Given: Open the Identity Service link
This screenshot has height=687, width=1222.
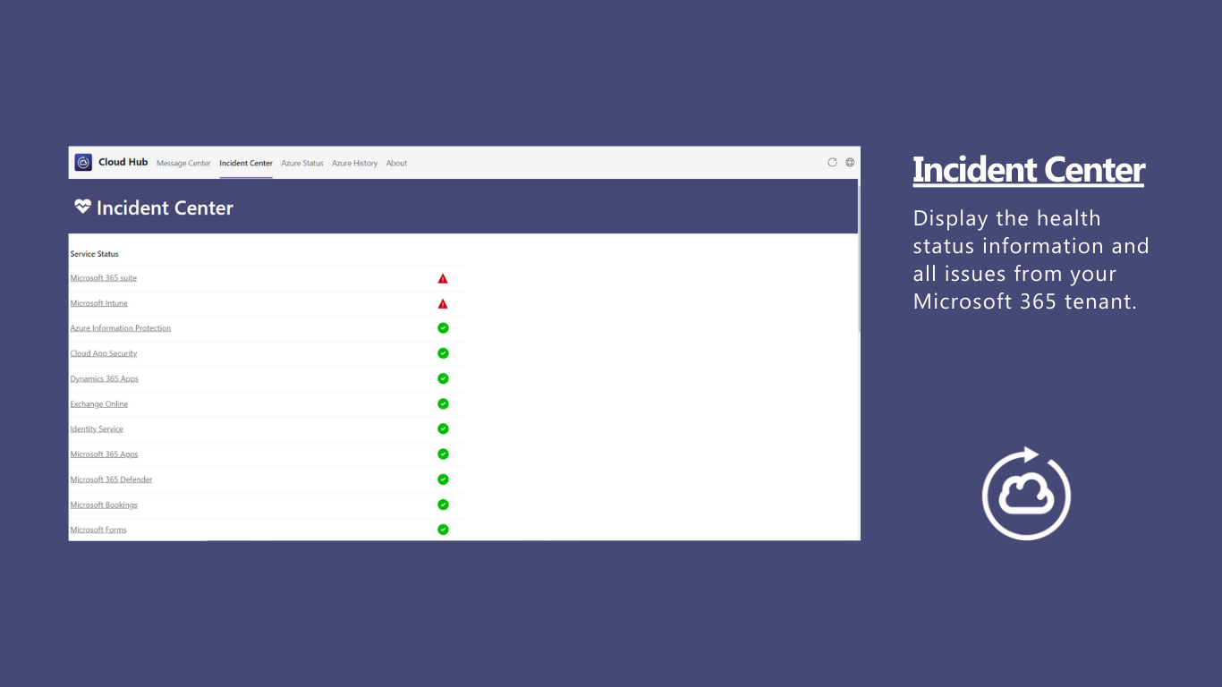Looking at the screenshot, I should click(x=97, y=428).
